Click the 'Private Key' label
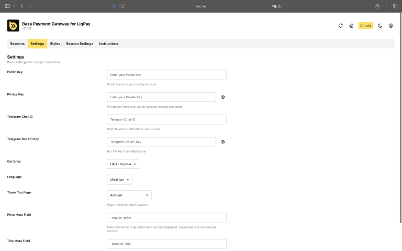 pyautogui.click(x=15, y=94)
